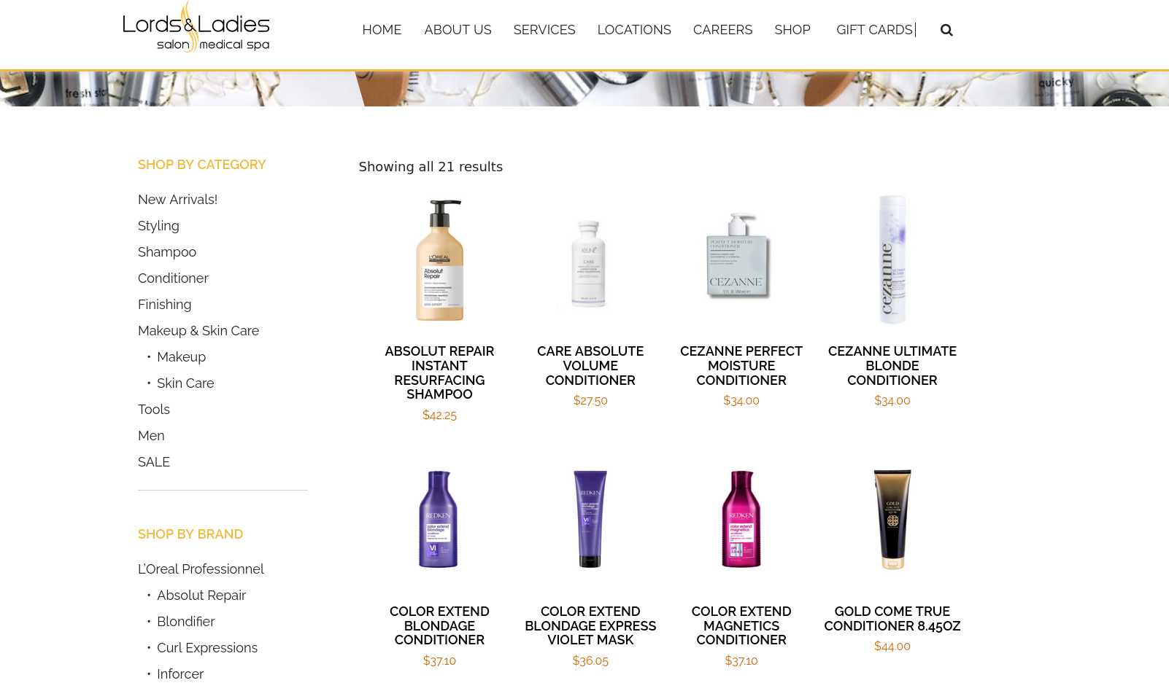1169x691 pixels.
Task: Open Absolut Repair shampoo product image
Action: click(439, 260)
